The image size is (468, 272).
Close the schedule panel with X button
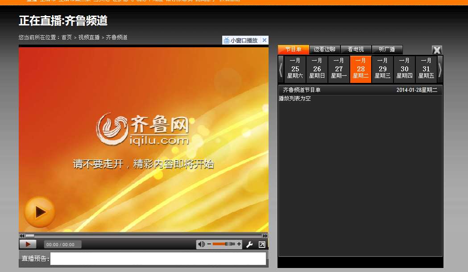[437, 50]
